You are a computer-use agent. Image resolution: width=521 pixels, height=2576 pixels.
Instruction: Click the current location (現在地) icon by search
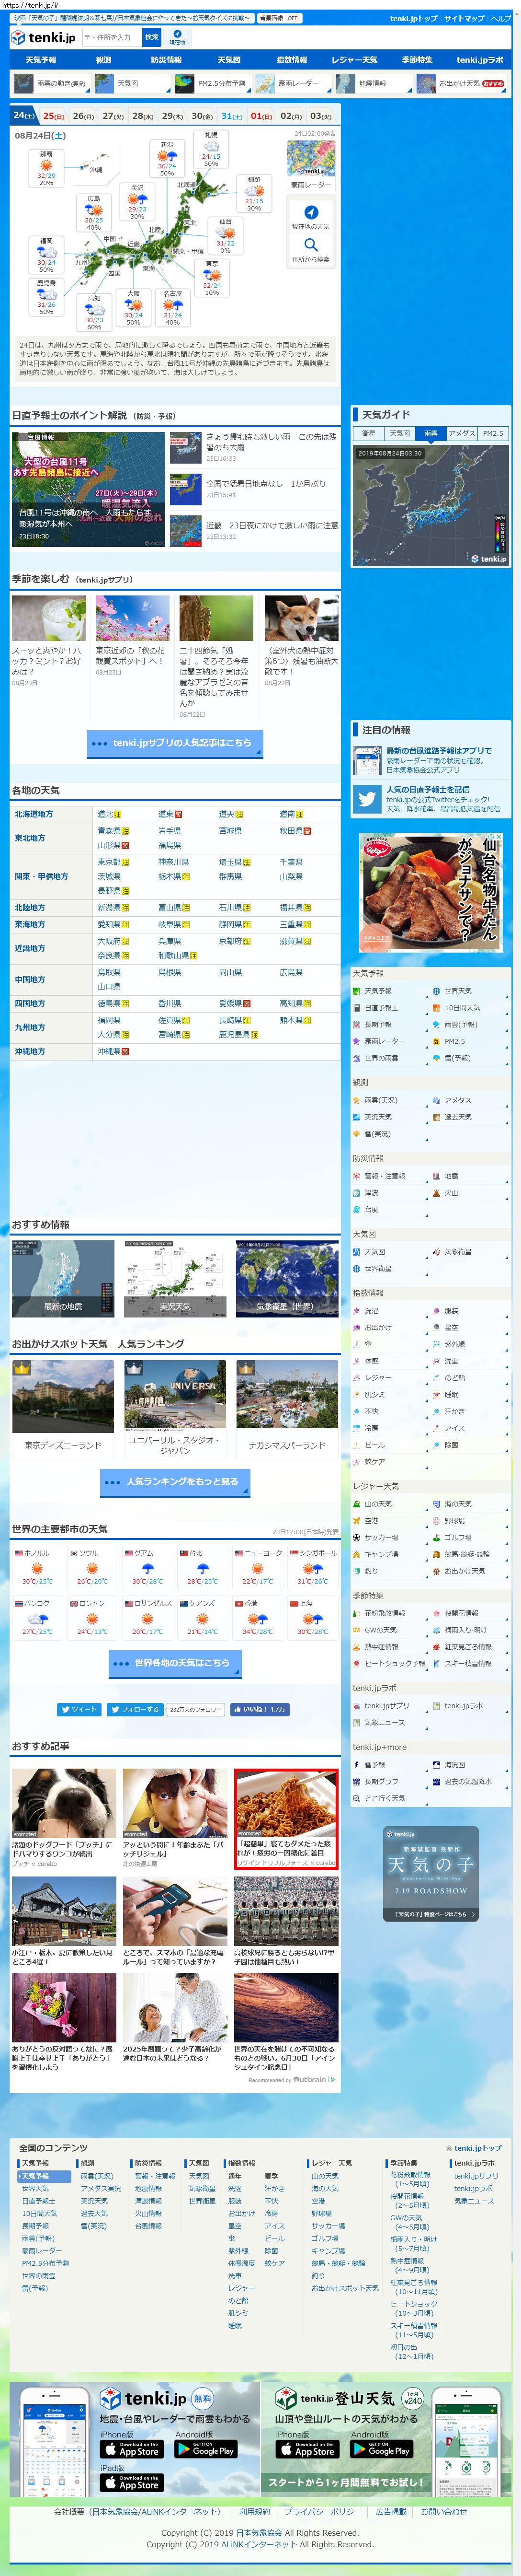177,37
